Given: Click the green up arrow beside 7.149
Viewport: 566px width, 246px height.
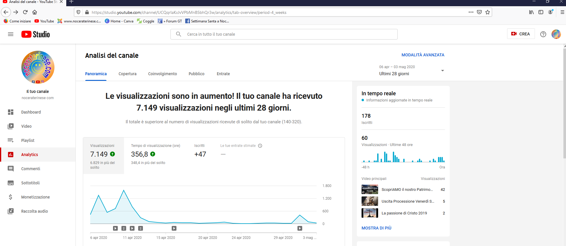Looking at the screenshot, I should pyautogui.click(x=112, y=154).
